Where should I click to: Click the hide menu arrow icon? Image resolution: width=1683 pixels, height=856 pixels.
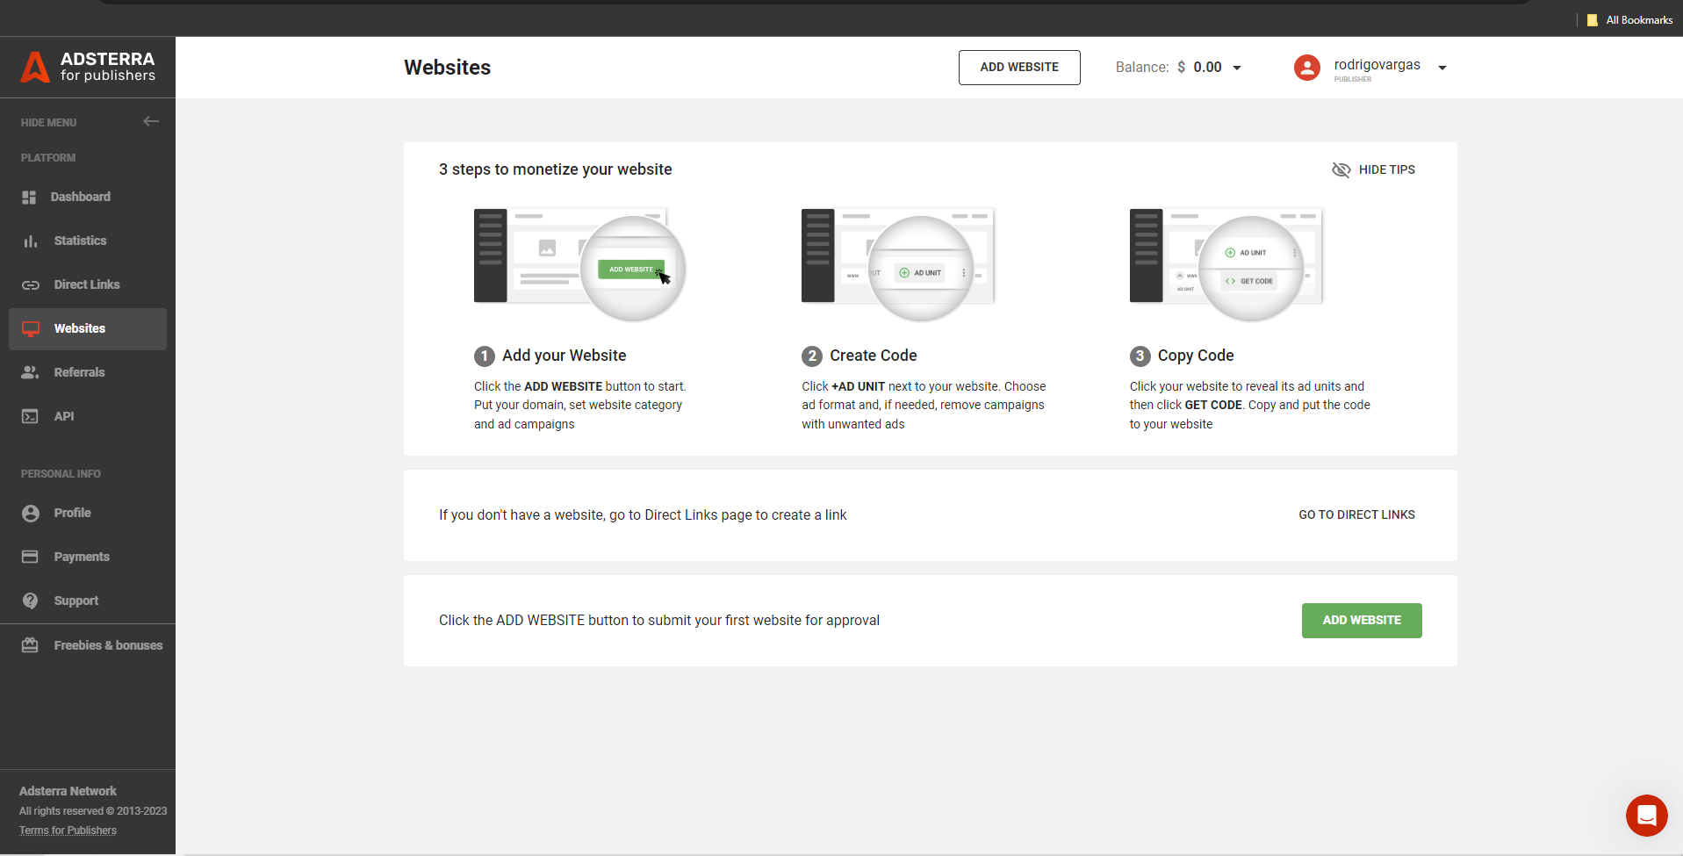coord(151,122)
